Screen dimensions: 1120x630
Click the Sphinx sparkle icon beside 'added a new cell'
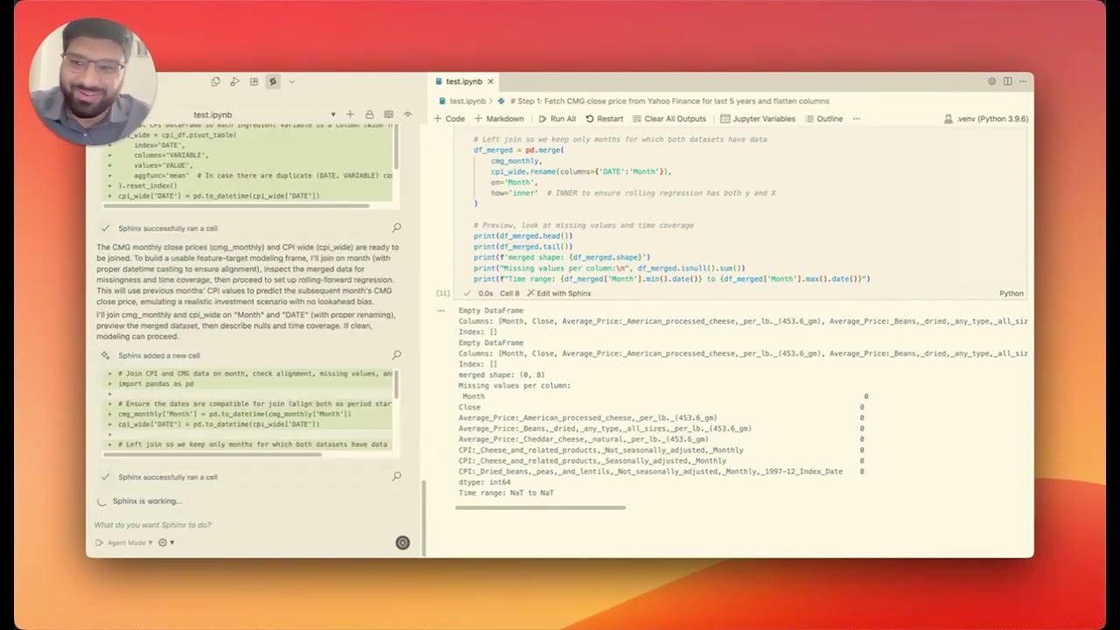coord(105,355)
